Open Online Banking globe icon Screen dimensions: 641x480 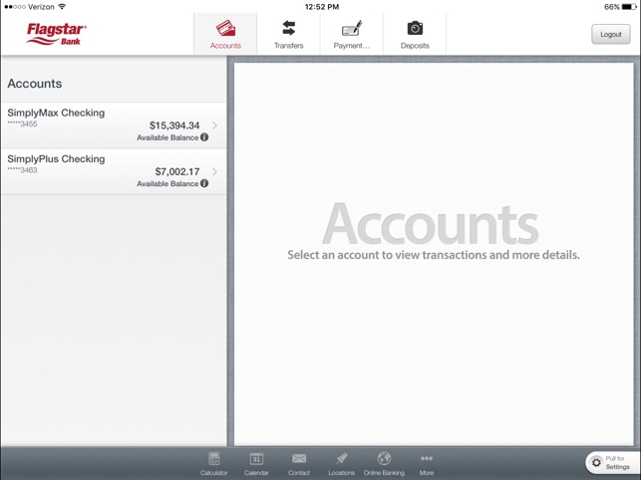384,458
